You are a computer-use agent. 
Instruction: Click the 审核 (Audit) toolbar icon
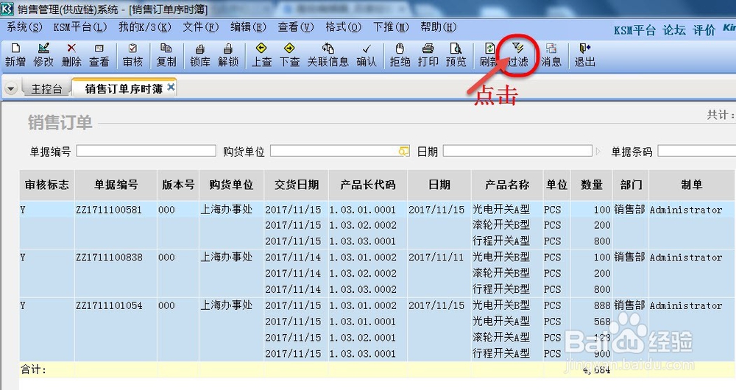point(132,55)
